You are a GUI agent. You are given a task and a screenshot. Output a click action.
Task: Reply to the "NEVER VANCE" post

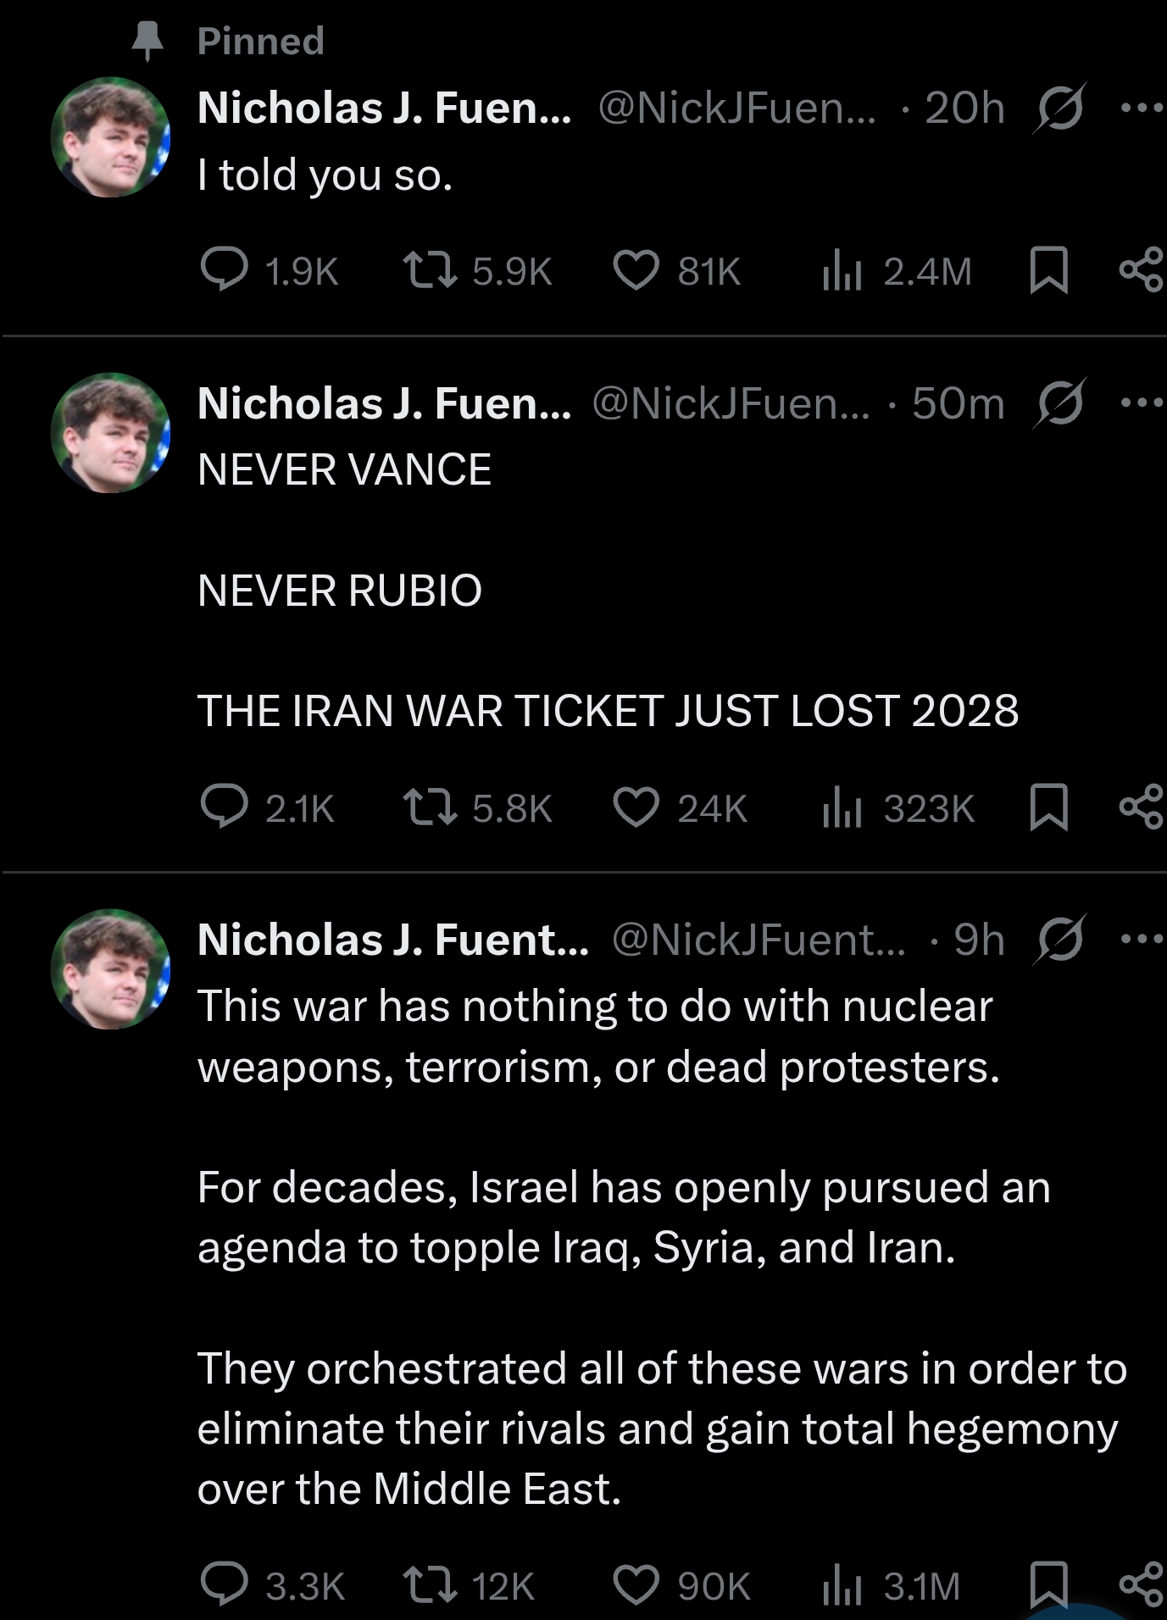(225, 806)
